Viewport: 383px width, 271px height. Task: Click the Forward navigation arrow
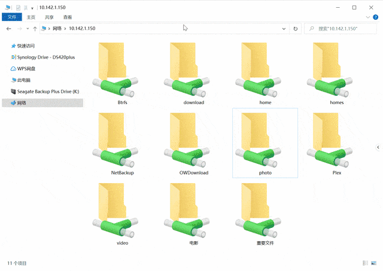[x=20, y=29]
